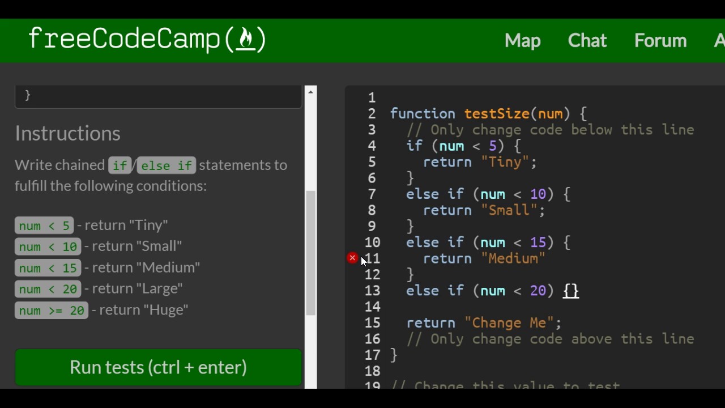This screenshot has width=725, height=408.
Task: Click the 'num < 10' condition code
Action: [48, 246]
